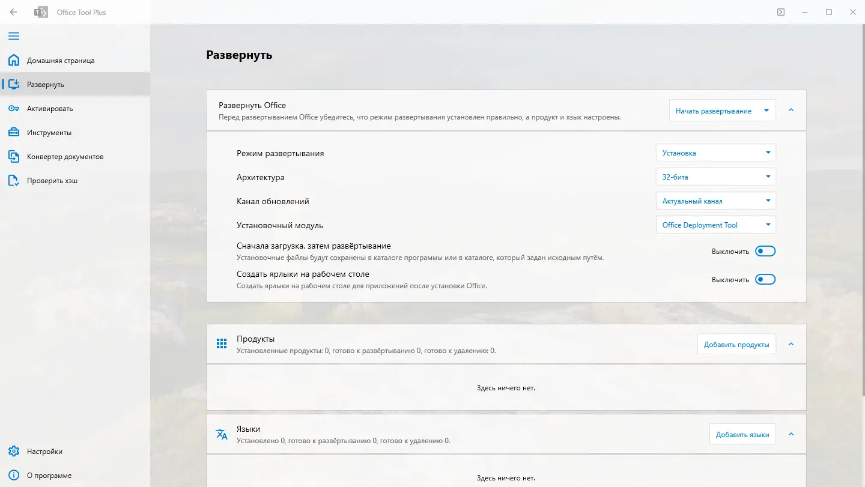Open Архитектура 32-бита dropdown
The image size is (865, 487).
[715, 177]
